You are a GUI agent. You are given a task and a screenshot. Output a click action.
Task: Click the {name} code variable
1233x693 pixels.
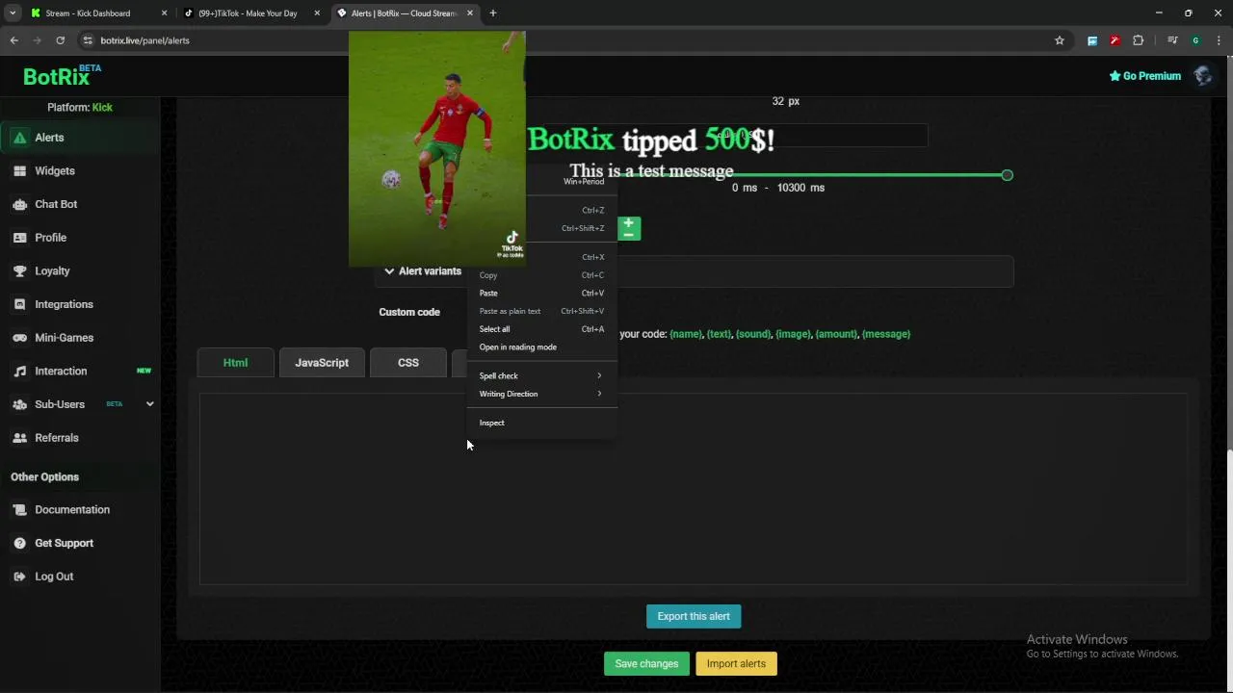[x=686, y=334]
